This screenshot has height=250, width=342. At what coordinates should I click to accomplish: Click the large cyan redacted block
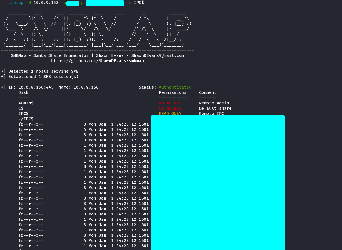pyautogui.click(x=218, y=182)
